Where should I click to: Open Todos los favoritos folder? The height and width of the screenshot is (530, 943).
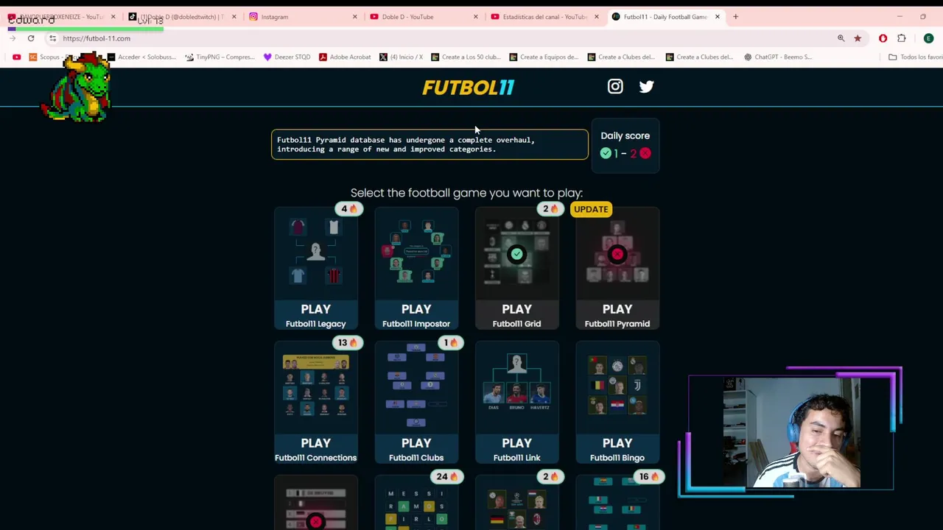[915, 57]
